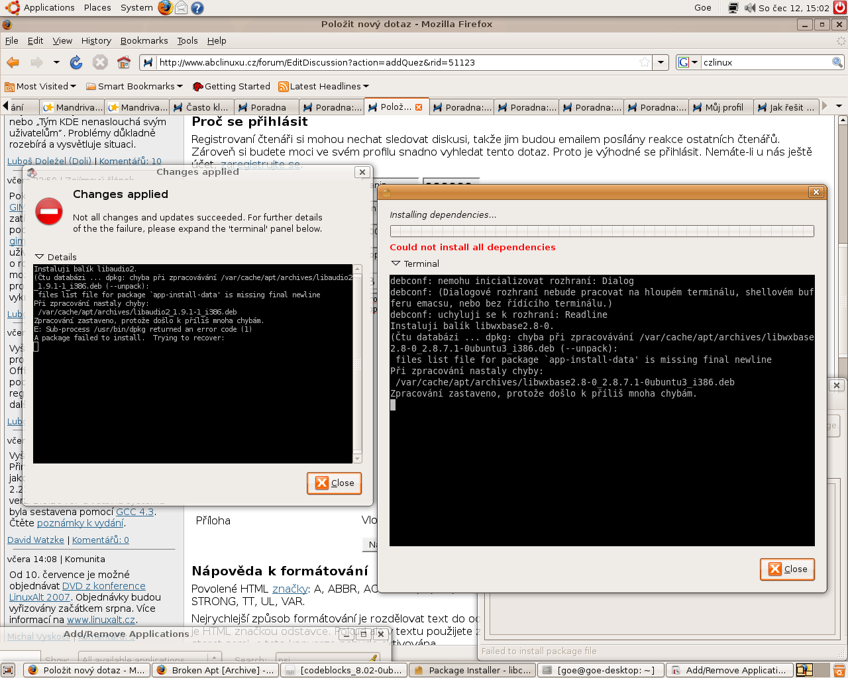Click Close in the Changes applied dialog
This screenshot has height=678, width=848.
335,483
